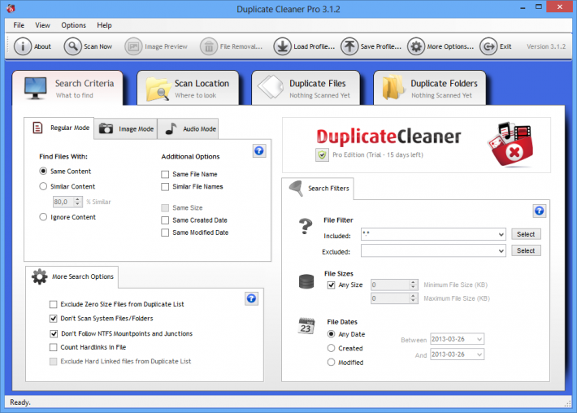Select the Modified date radio button
Viewport: 577px width, 413px height.
[332, 363]
